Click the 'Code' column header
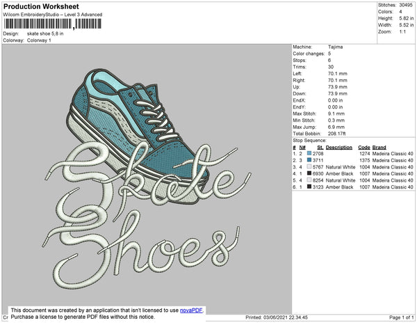This screenshot has width=417, height=323. 364,148
